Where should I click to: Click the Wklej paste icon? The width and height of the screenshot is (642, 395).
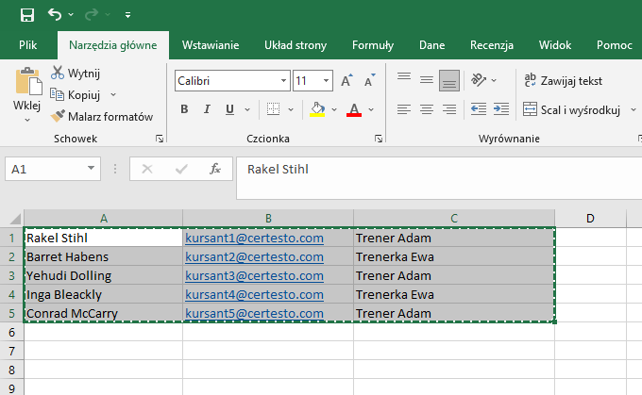tap(27, 81)
